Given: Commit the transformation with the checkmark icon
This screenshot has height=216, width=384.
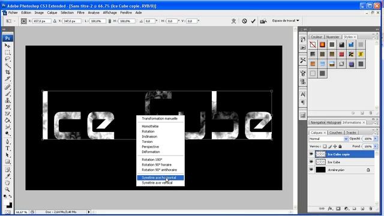Looking at the screenshot, I should pos(253,21).
